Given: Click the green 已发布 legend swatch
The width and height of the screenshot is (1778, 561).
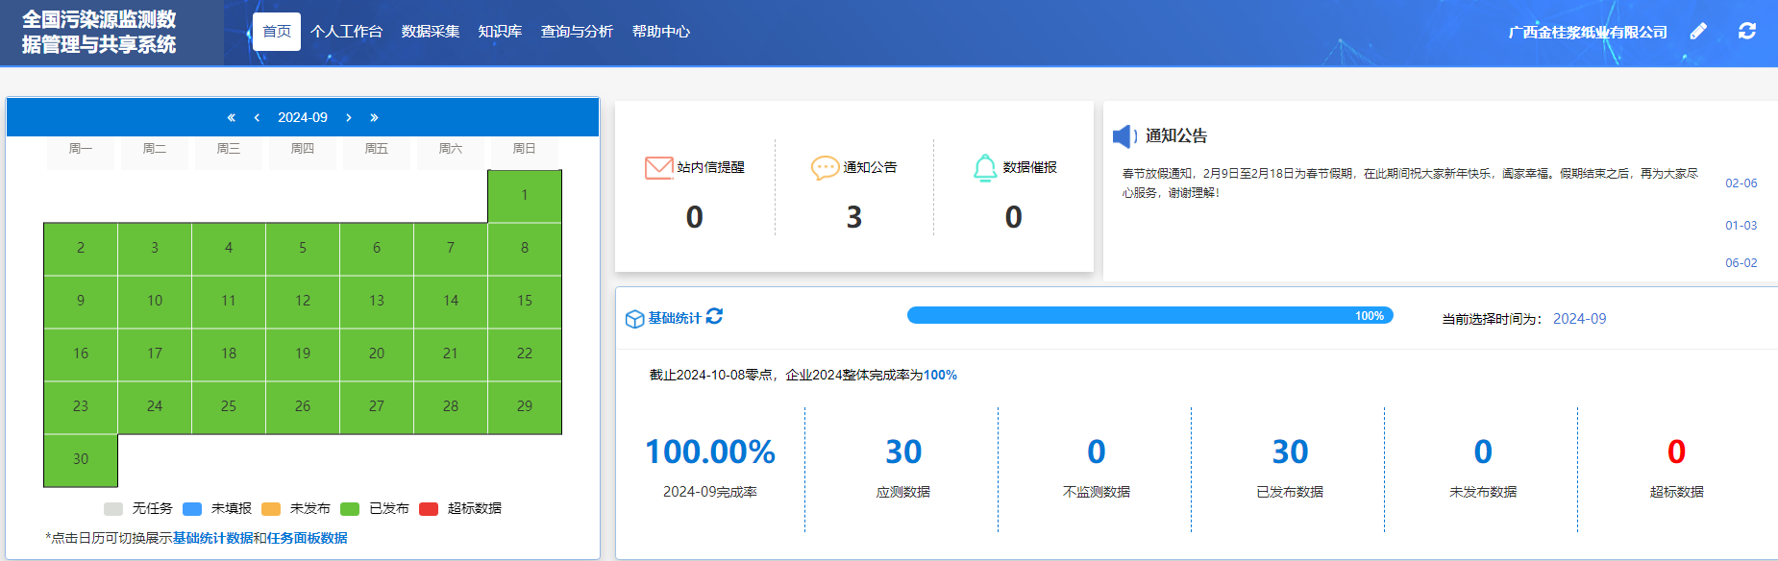Looking at the screenshot, I should click(350, 509).
